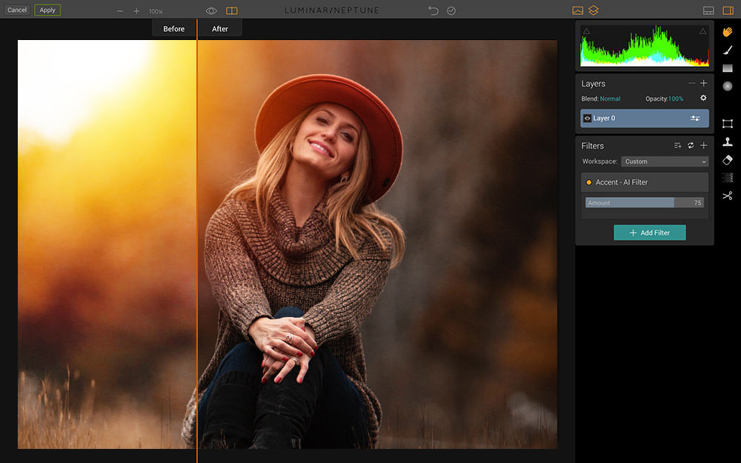Open the Workspace Custom dropdown
Image resolution: width=741 pixels, height=463 pixels.
coord(665,161)
